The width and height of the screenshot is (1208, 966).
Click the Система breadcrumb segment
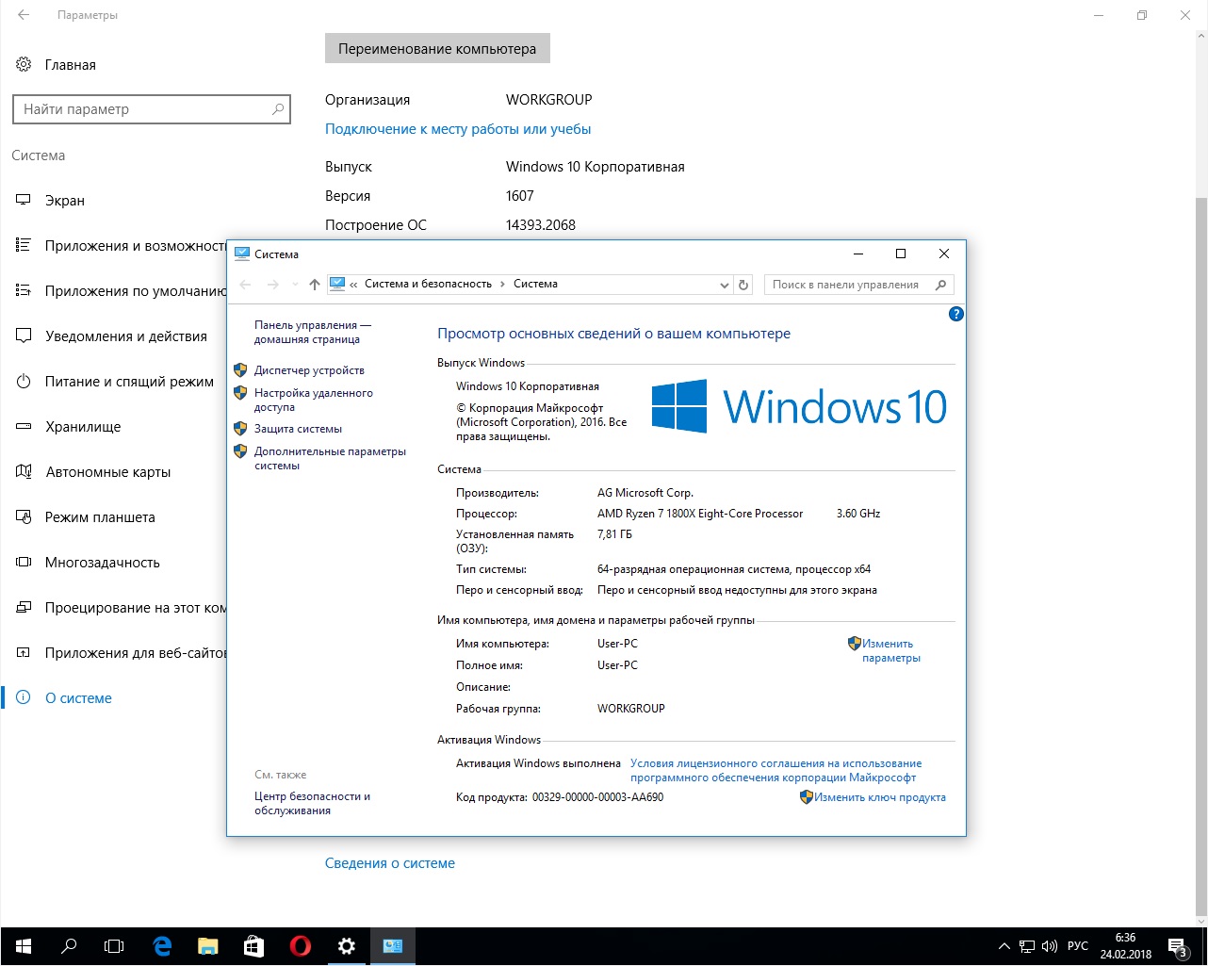pyautogui.click(x=535, y=284)
